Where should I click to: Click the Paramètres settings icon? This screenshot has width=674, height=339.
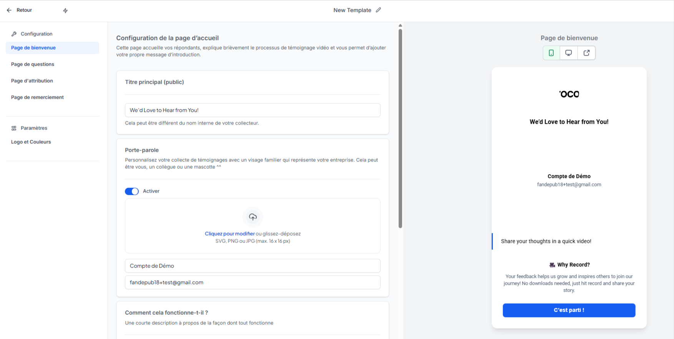click(x=14, y=128)
